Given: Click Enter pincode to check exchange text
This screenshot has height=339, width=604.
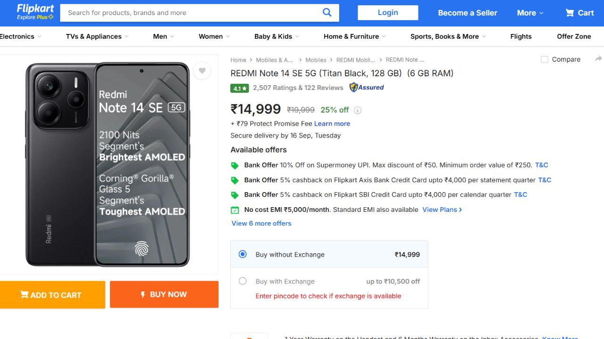Looking at the screenshot, I should (x=328, y=296).
